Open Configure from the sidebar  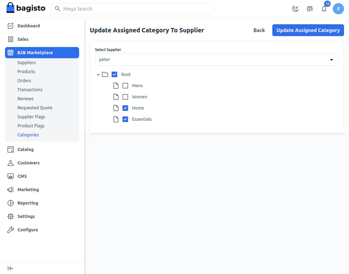pyautogui.click(x=28, y=230)
